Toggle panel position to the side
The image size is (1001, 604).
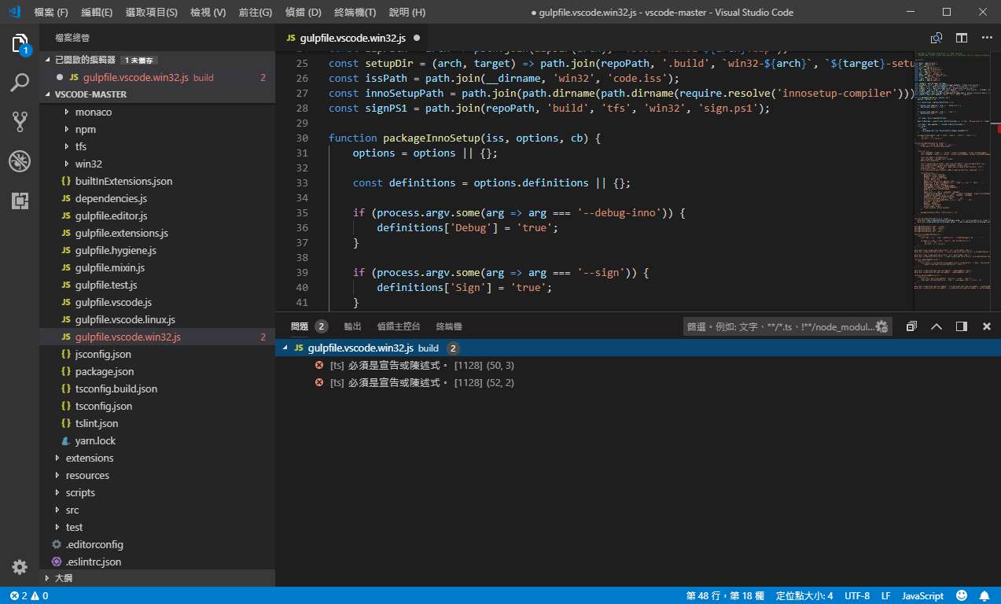[x=961, y=326]
